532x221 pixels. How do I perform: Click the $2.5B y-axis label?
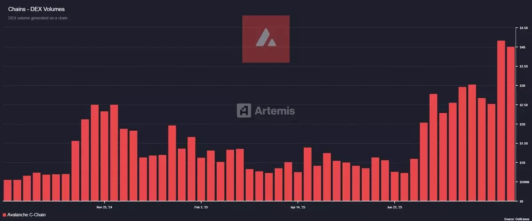tap(523, 105)
